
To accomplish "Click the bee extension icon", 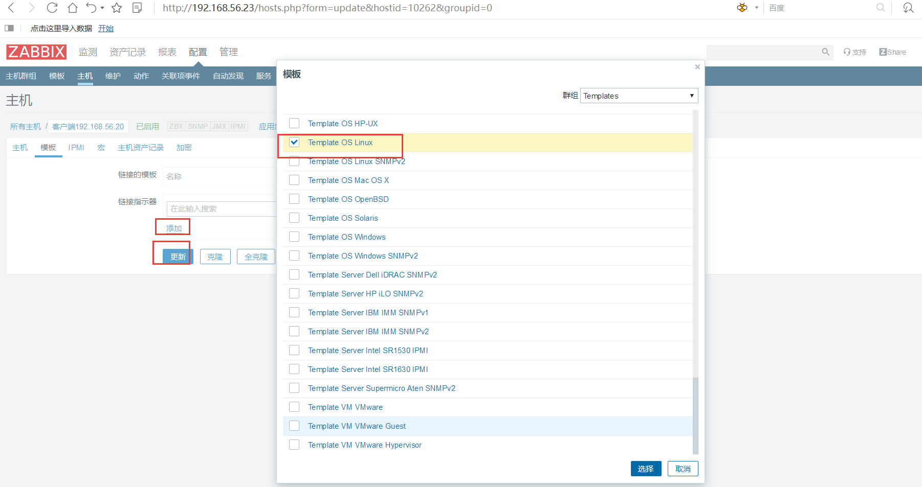I will click(x=742, y=8).
